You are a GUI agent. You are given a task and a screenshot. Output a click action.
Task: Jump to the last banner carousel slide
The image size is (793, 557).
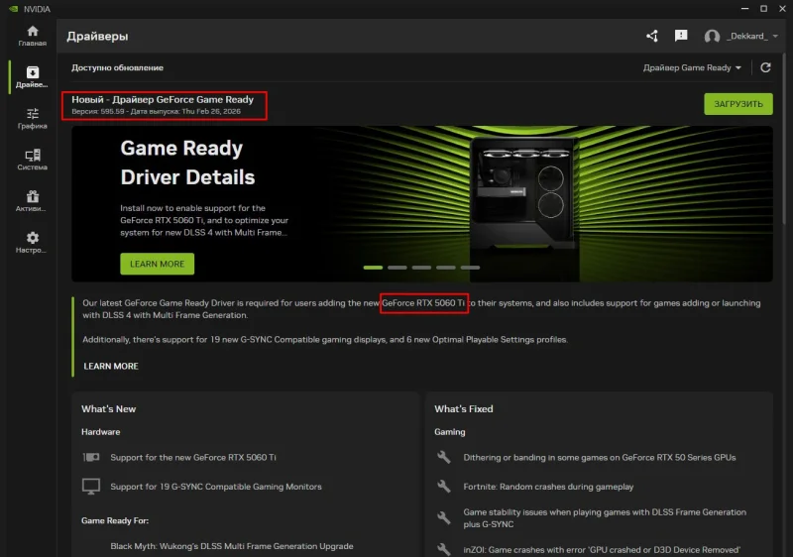click(470, 268)
